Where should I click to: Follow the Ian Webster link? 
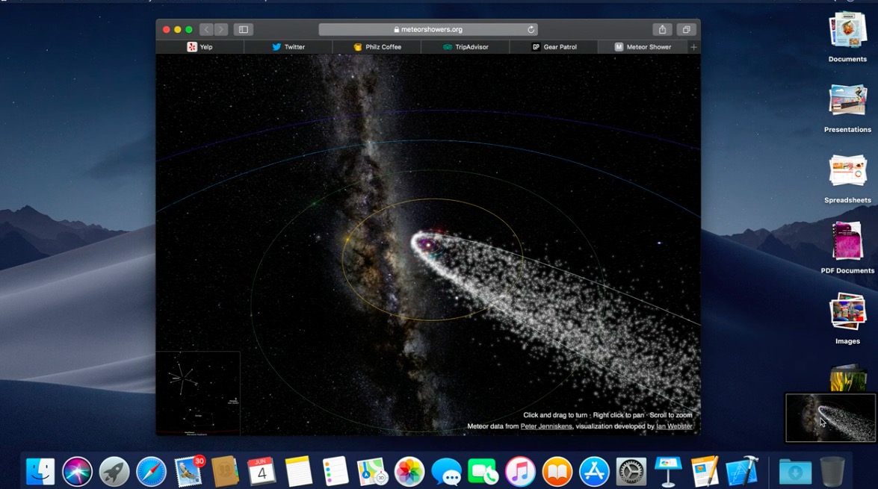pos(674,426)
